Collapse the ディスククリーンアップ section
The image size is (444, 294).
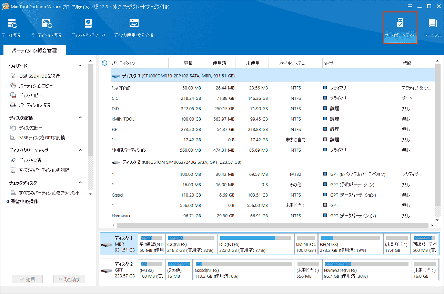pos(80,150)
